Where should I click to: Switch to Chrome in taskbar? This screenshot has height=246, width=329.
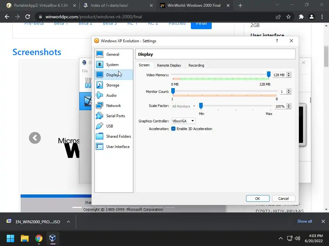click(x=39, y=238)
